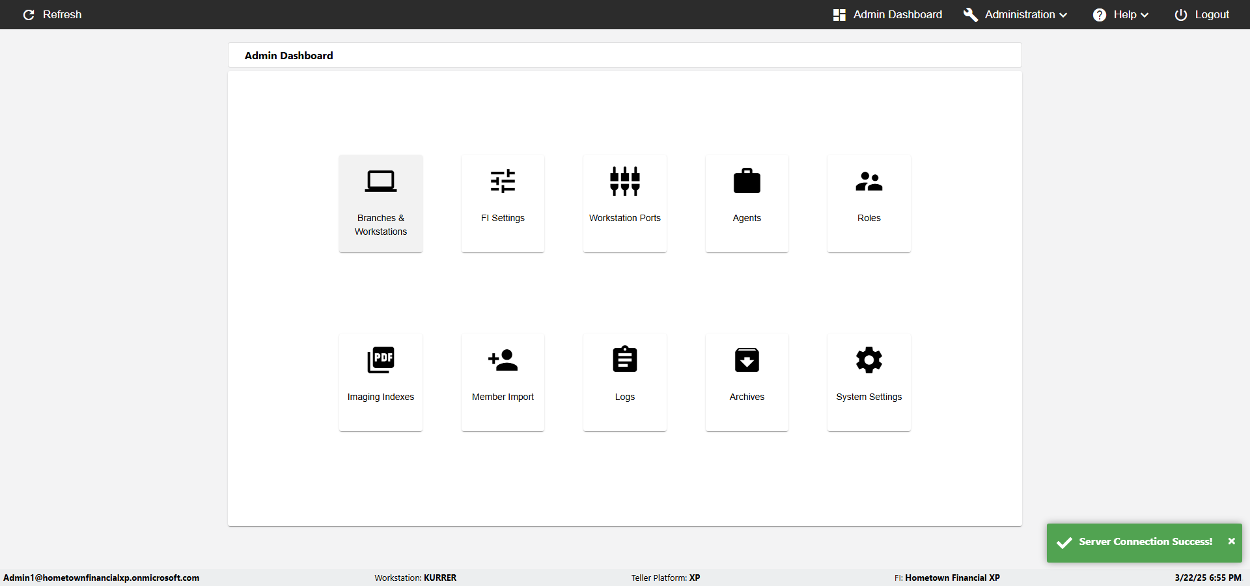Go to Admin Dashboard in the top bar
This screenshot has width=1250, height=586.
click(898, 14)
